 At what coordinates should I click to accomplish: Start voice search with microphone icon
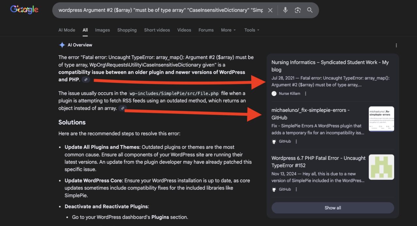point(285,10)
